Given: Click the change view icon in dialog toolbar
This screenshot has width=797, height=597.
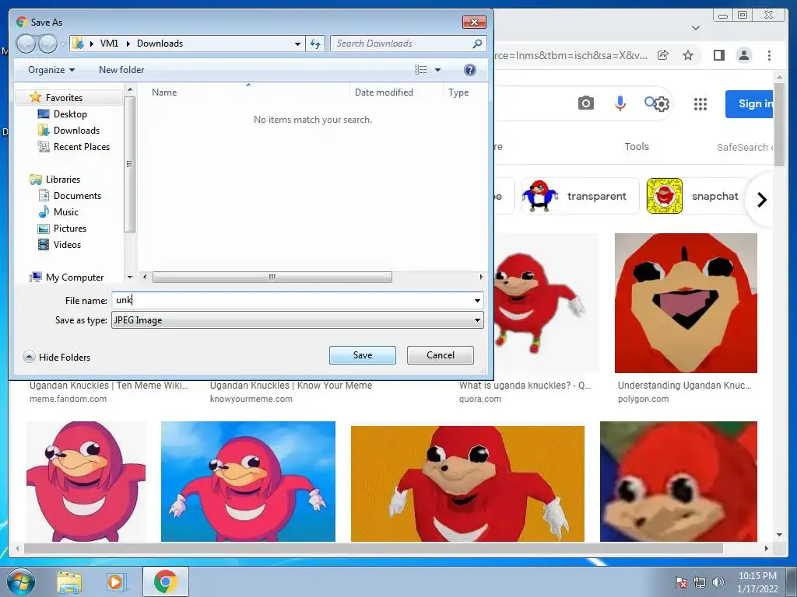Looking at the screenshot, I should [421, 70].
